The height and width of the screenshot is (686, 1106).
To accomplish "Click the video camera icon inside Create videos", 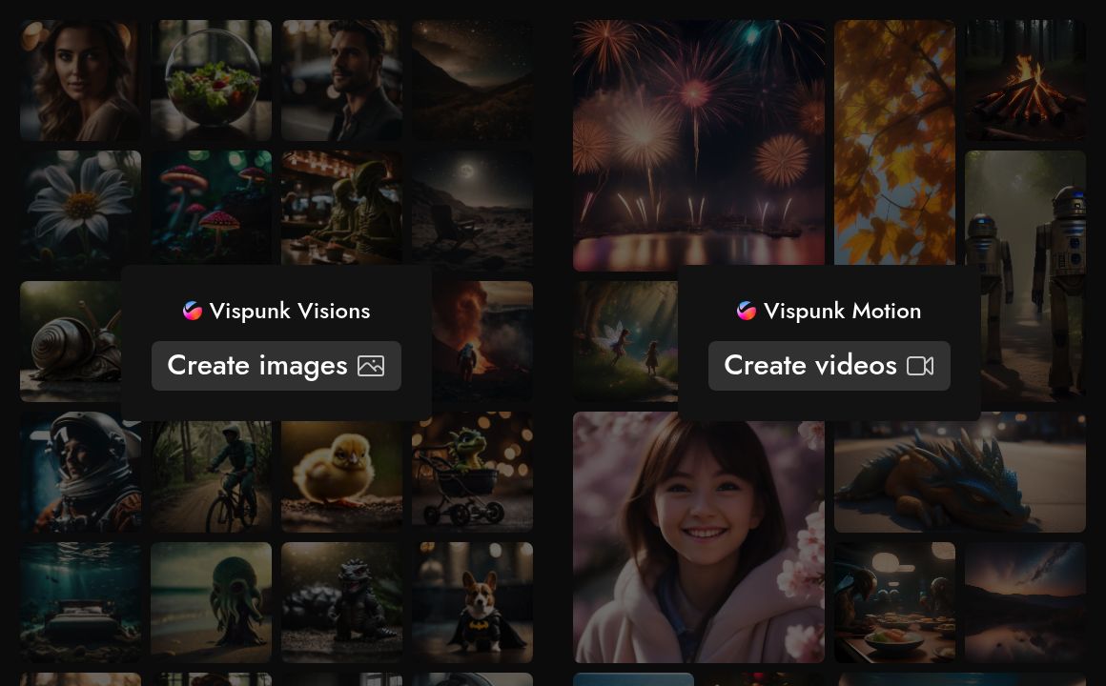I will click(920, 365).
